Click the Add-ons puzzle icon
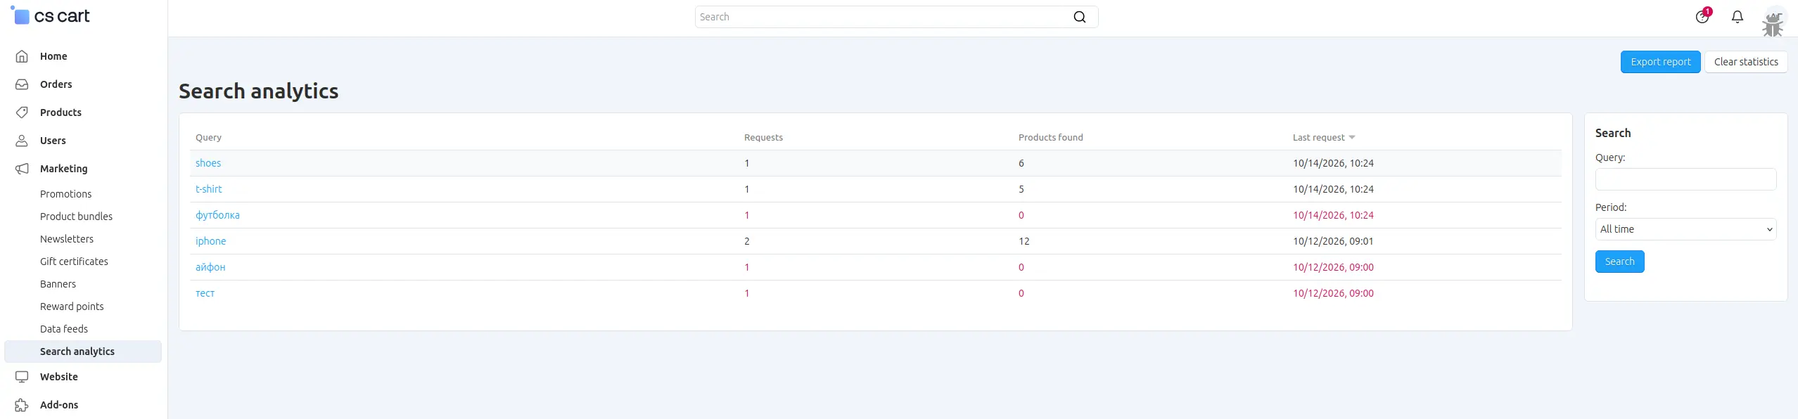The image size is (1798, 419). click(x=23, y=405)
